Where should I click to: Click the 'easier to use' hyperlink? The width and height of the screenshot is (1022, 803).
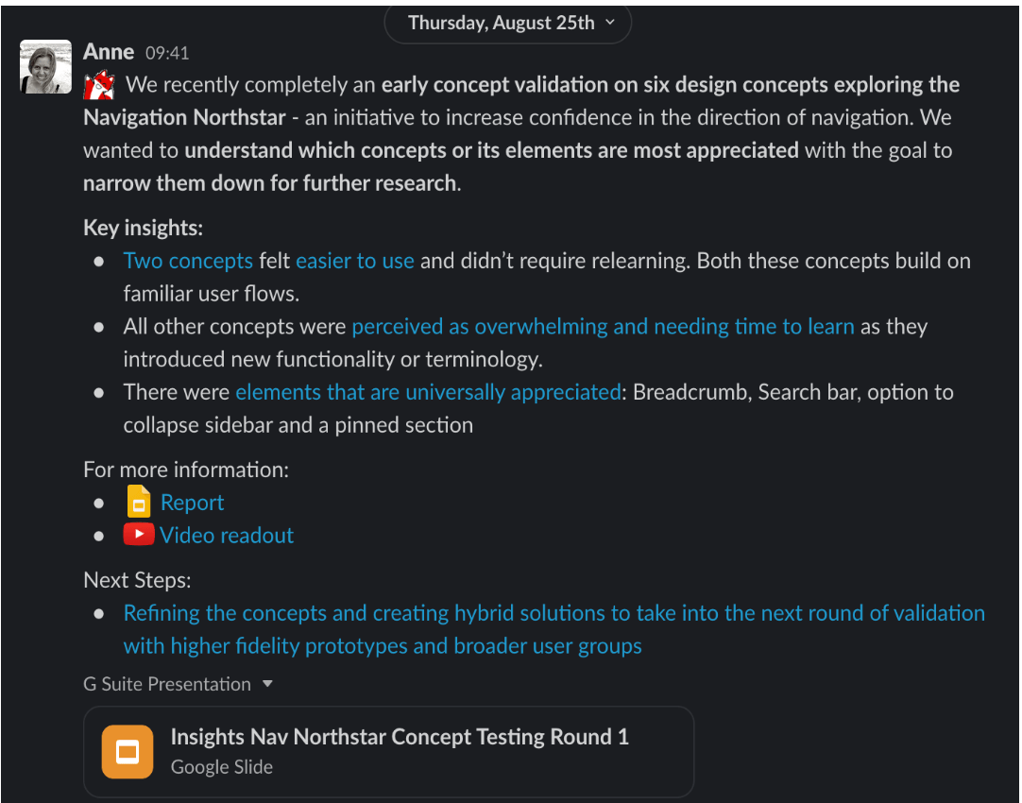(x=354, y=260)
